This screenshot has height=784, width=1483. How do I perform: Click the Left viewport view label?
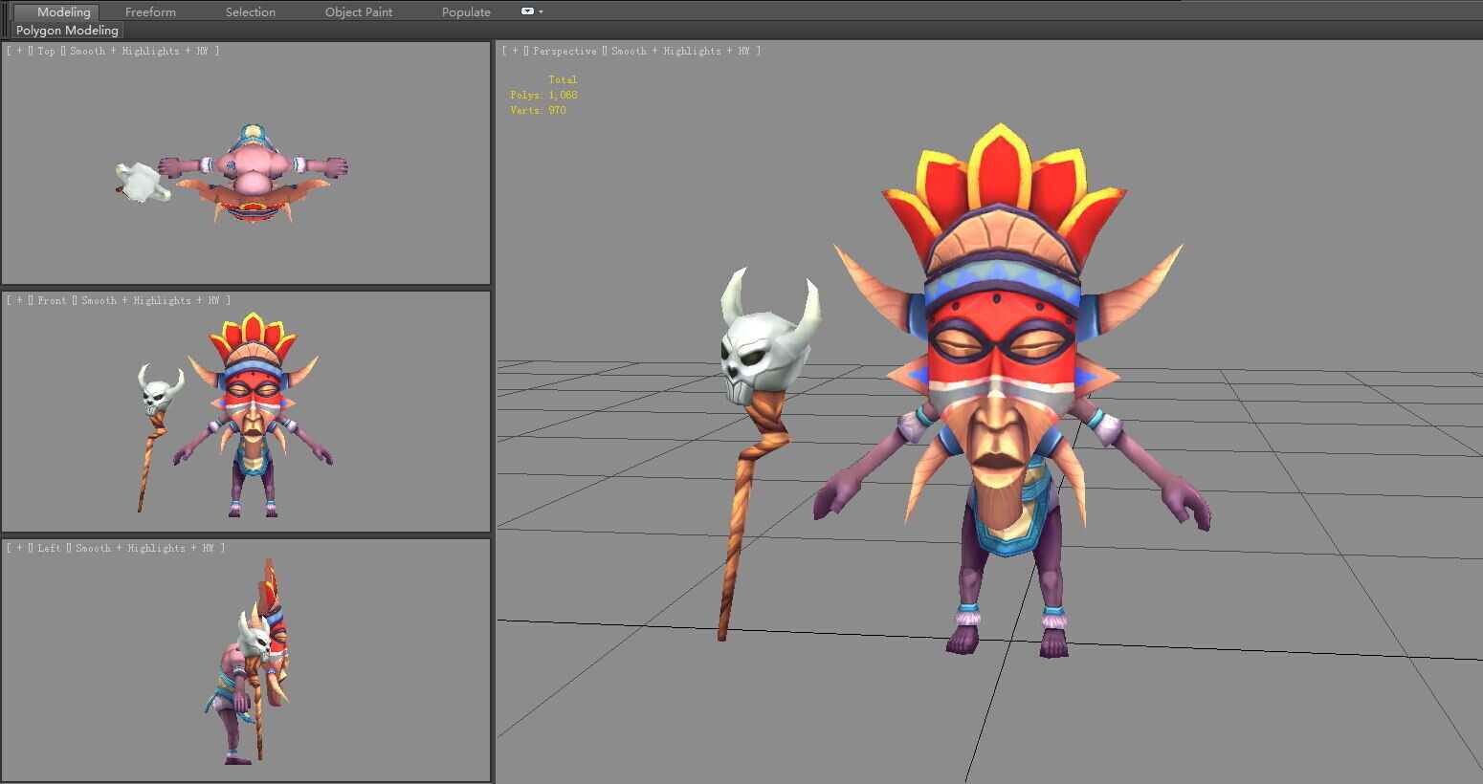[x=49, y=548]
